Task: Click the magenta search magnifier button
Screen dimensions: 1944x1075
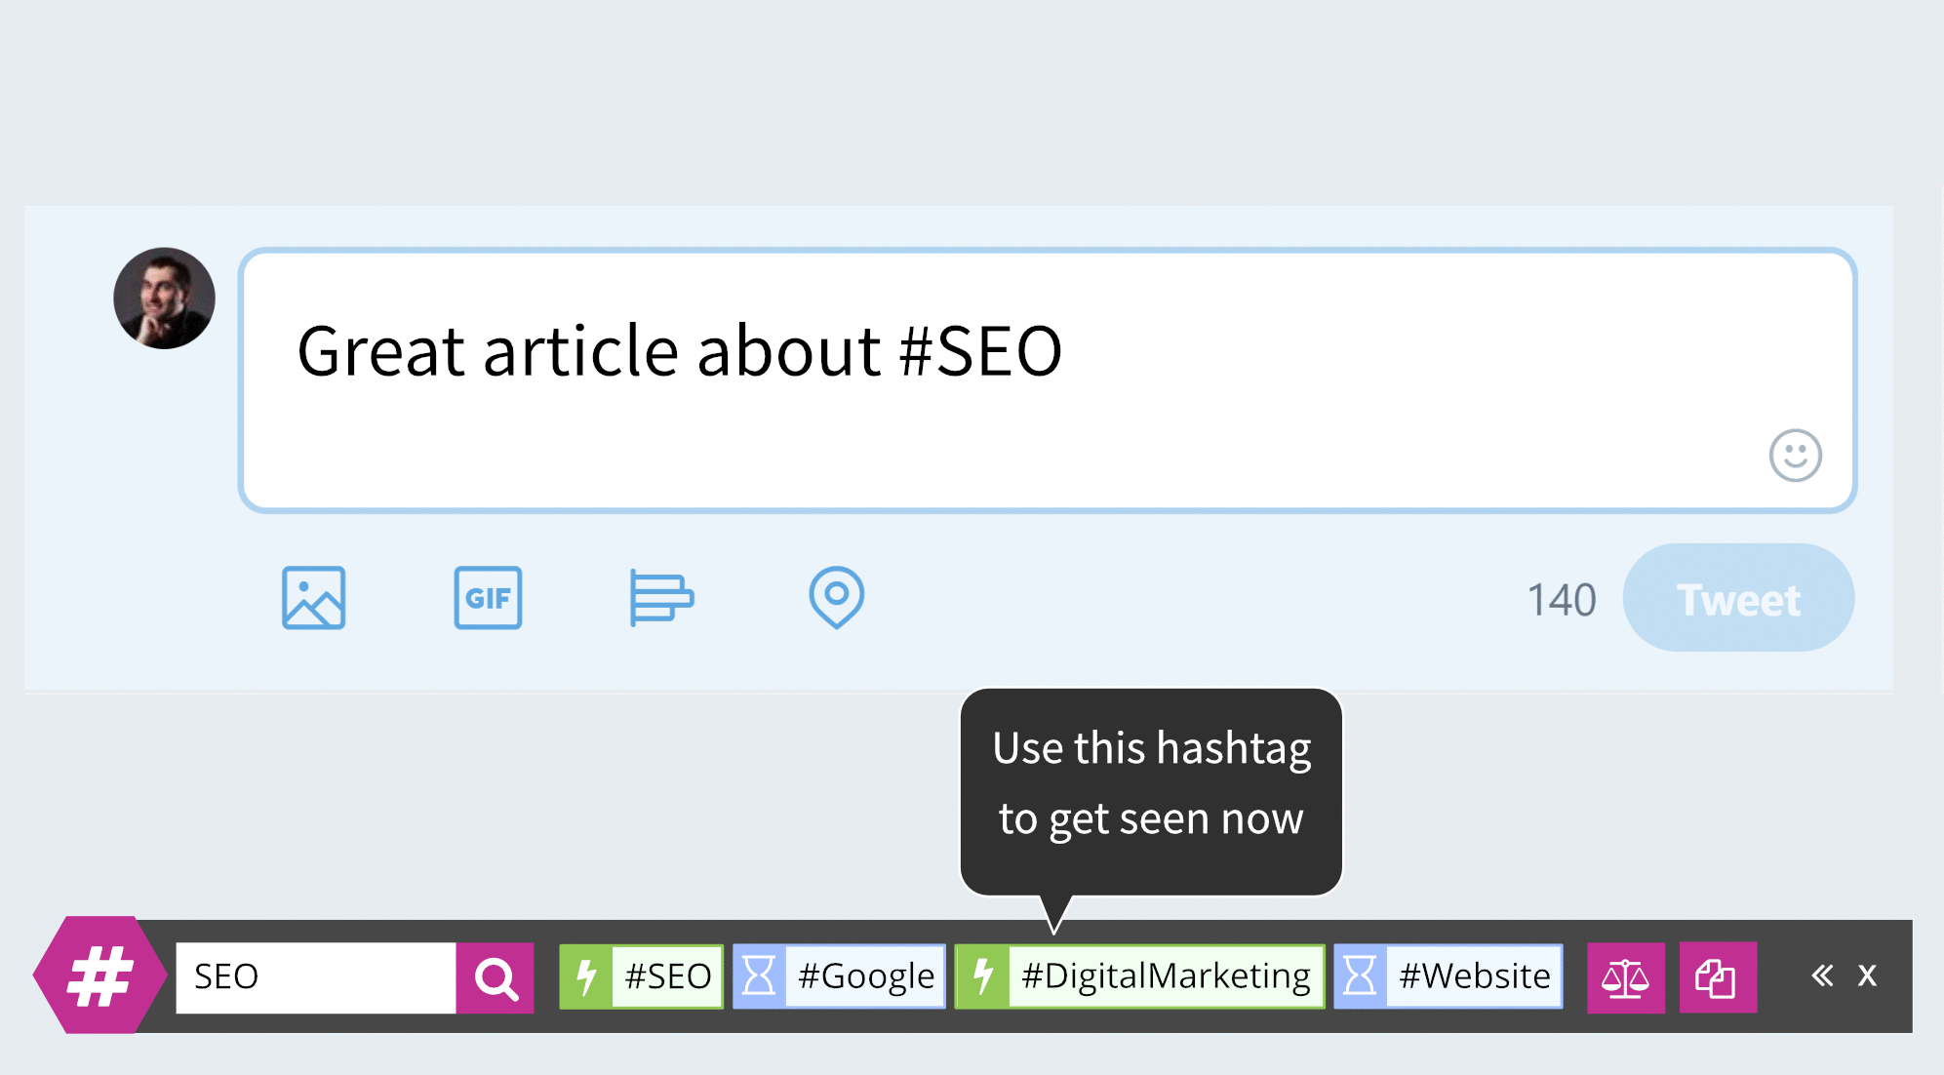Action: pyautogui.click(x=496, y=977)
